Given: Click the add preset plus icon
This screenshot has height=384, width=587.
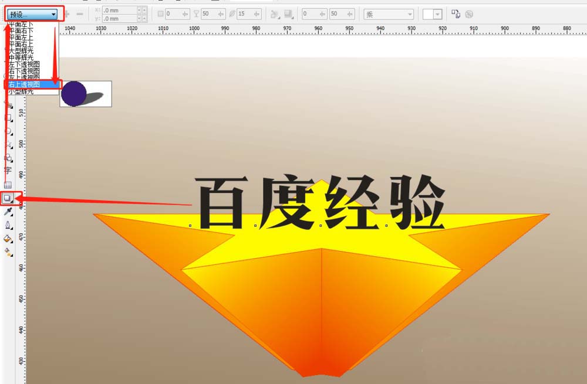Looking at the screenshot, I should [68, 14].
